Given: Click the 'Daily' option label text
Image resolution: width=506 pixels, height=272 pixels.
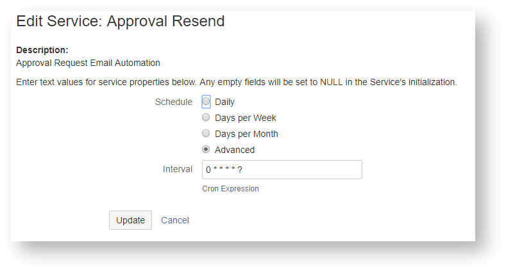Looking at the screenshot, I should tap(224, 102).
